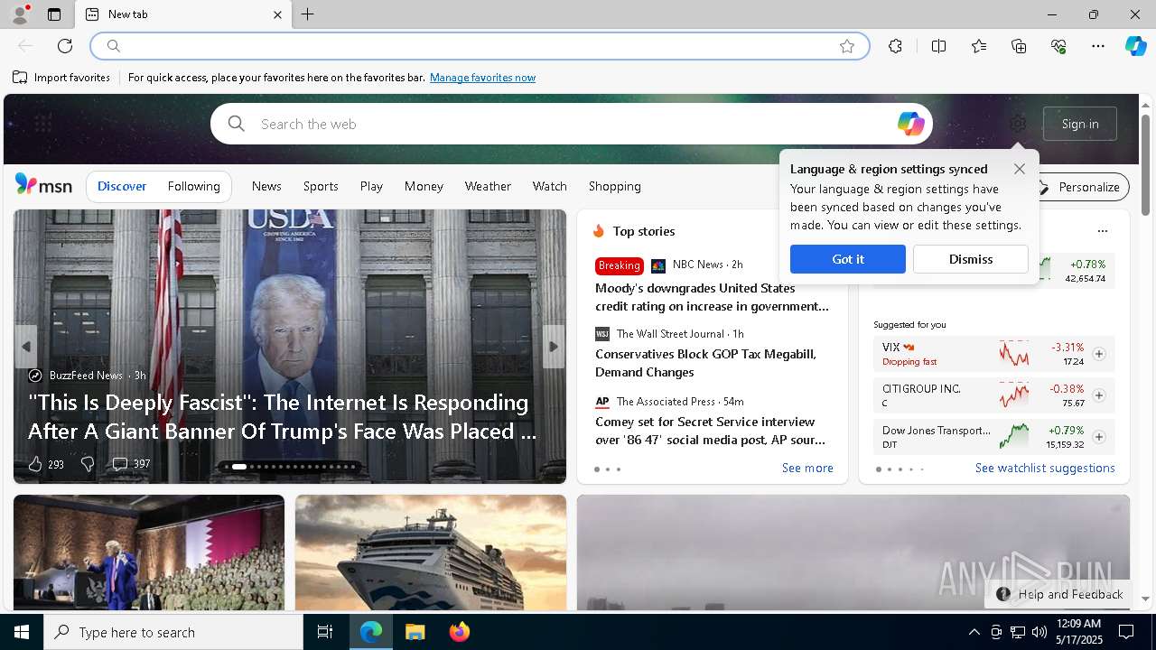Image resolution: width=1156 pixels, height=650 pixels.
Task: Open File Explorer from taskbar
Action: pos(415,632)
